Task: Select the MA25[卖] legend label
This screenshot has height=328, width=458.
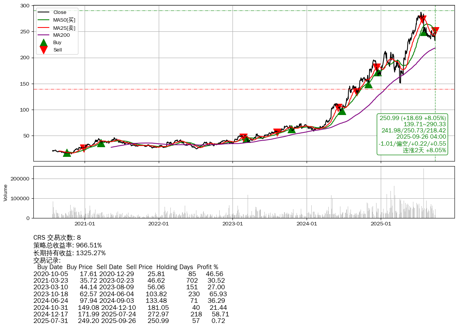Action: click(64, 27)
